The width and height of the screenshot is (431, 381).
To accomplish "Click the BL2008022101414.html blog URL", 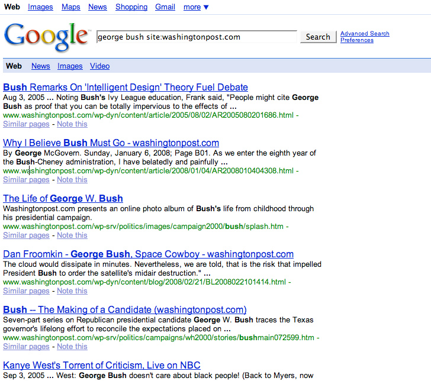I will click(x=144, y=282).
